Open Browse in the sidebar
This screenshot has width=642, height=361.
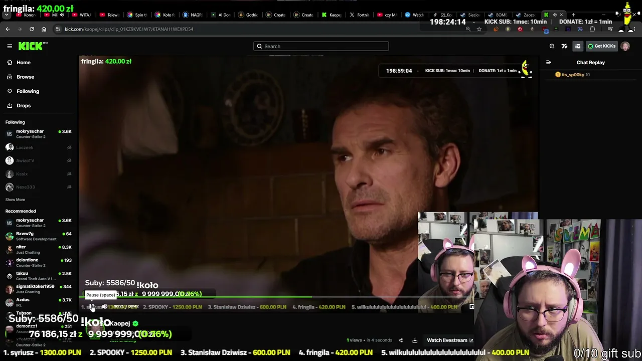[x=26, y=77]
